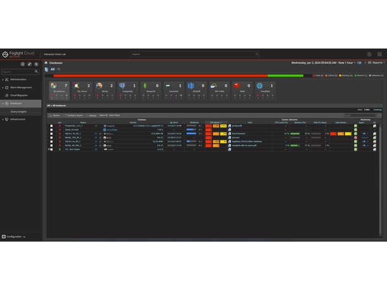This screenshot has height=290, width=387.
Task: Click the Home icon beside Databases
Action: 46,63
